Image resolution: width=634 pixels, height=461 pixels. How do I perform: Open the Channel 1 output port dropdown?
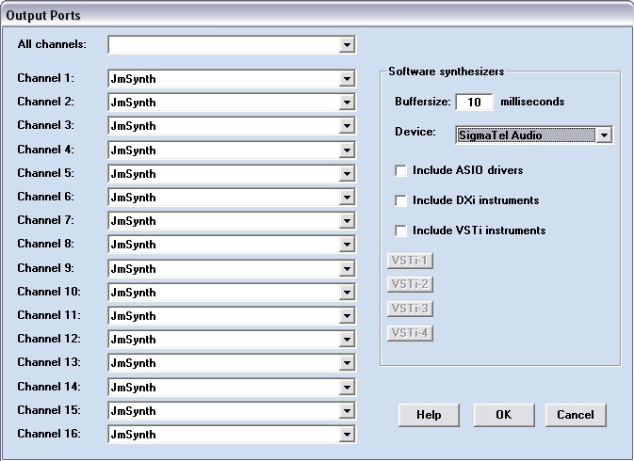232,79
